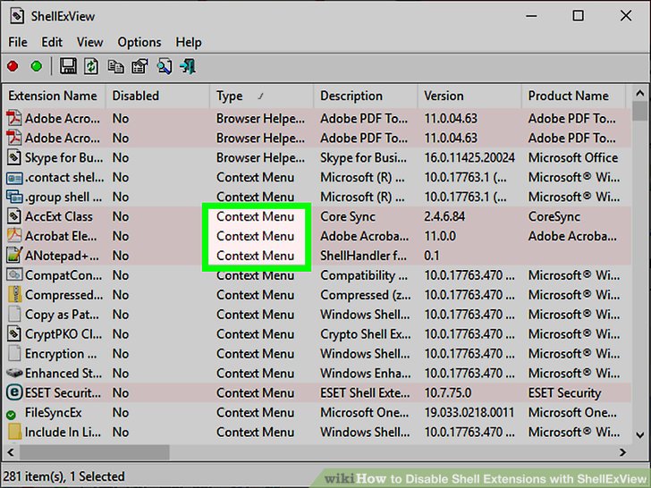This screenshot has height=488, width=651.
Task: Click the 10.7.75.0 version cell
Action: click(447, 393)
